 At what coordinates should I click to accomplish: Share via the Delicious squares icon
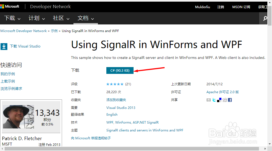(x=219, y=100)
